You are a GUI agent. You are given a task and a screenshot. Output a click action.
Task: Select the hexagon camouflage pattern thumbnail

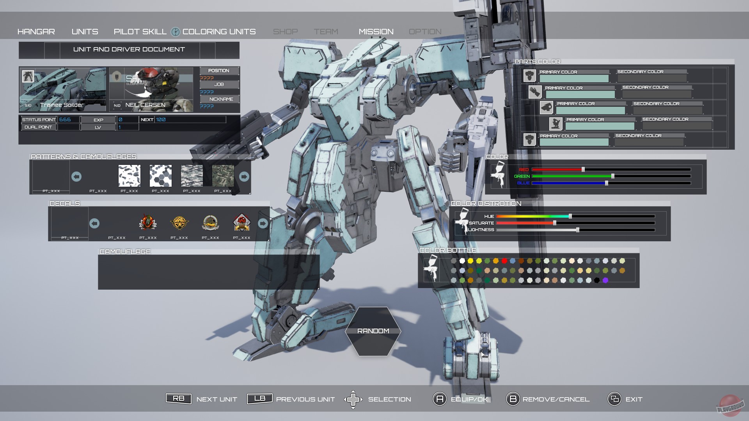pos(161,177)
